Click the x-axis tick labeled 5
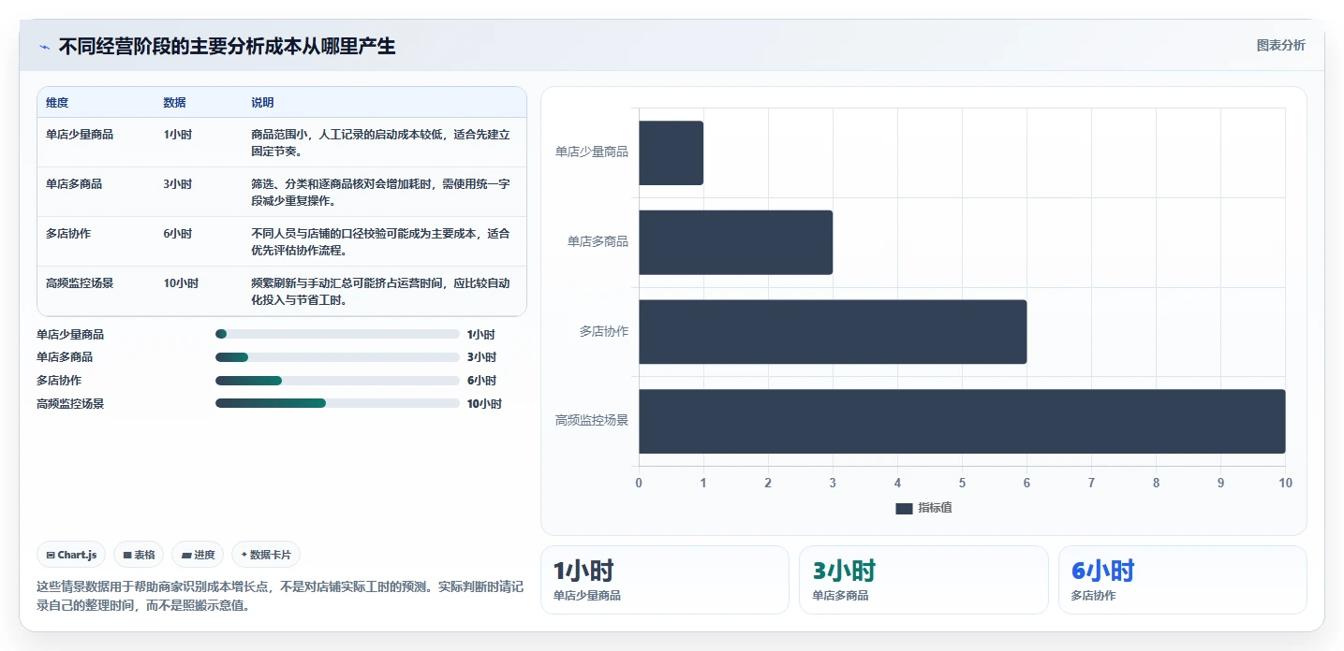This screenshot has height=651, width=1344. pyautogui.click(x=962, y=483)
